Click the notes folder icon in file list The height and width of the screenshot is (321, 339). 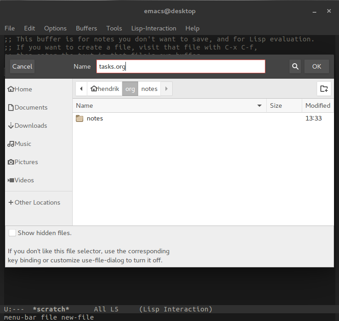pyautogui.click(x=80, y=118)
